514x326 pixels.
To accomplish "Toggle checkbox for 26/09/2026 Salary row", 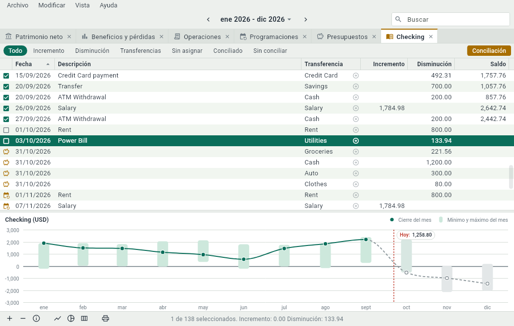I will pyautogui.click(x=6, y=108).
